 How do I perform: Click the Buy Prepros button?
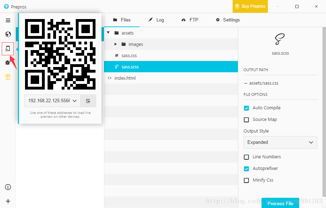click(x=250, y=6)
